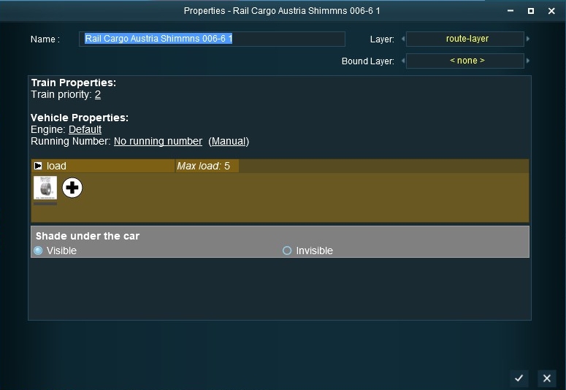This screenshot has height=390, width=566.
Task: Select Visible shade radio button
Action: [38, 251]
